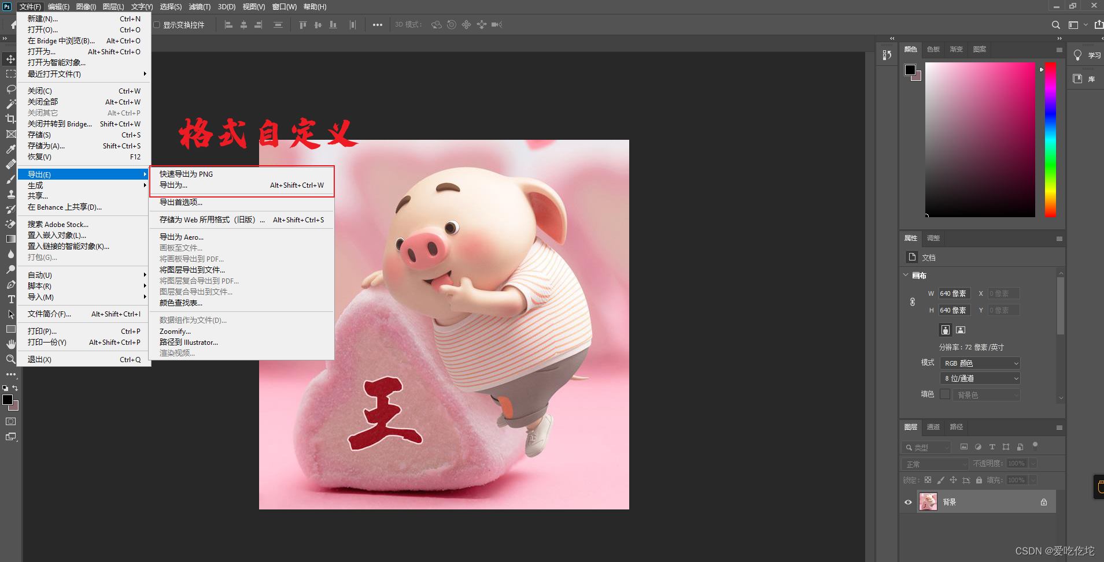Expand the 最近打开文件 submenu
The width and height of the screenshot is (1104, 562).
pos(84,74)
